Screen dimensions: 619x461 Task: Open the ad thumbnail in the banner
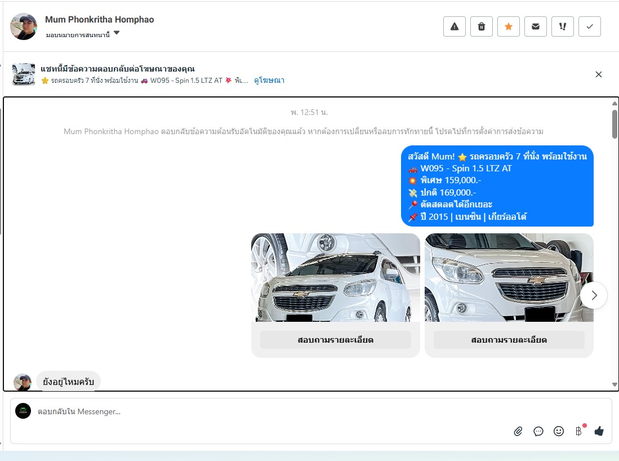[x=24, y=74]
